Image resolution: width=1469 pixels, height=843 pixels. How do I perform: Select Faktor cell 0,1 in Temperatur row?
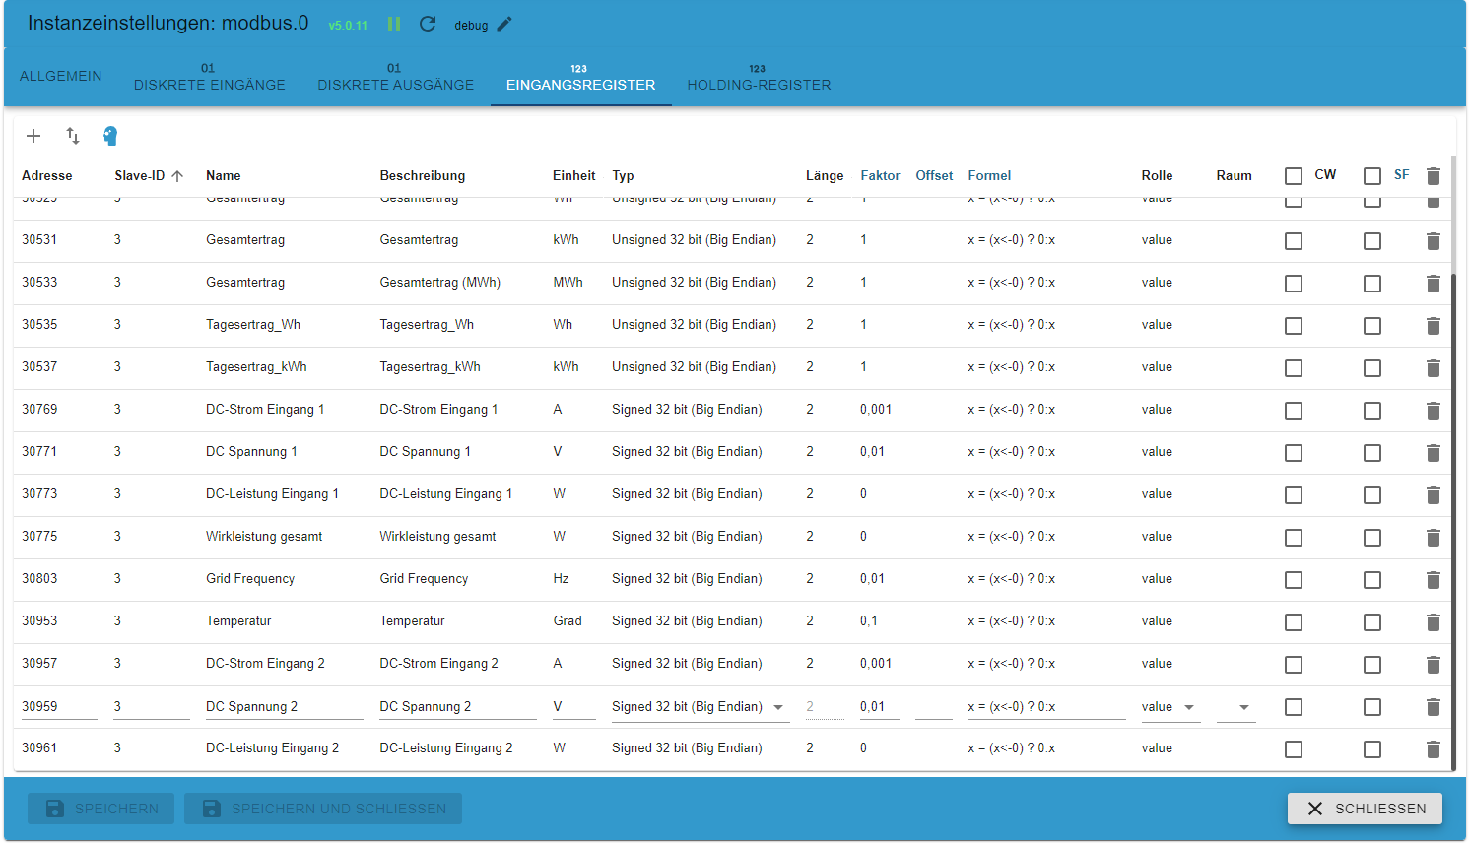pos(869,621)
